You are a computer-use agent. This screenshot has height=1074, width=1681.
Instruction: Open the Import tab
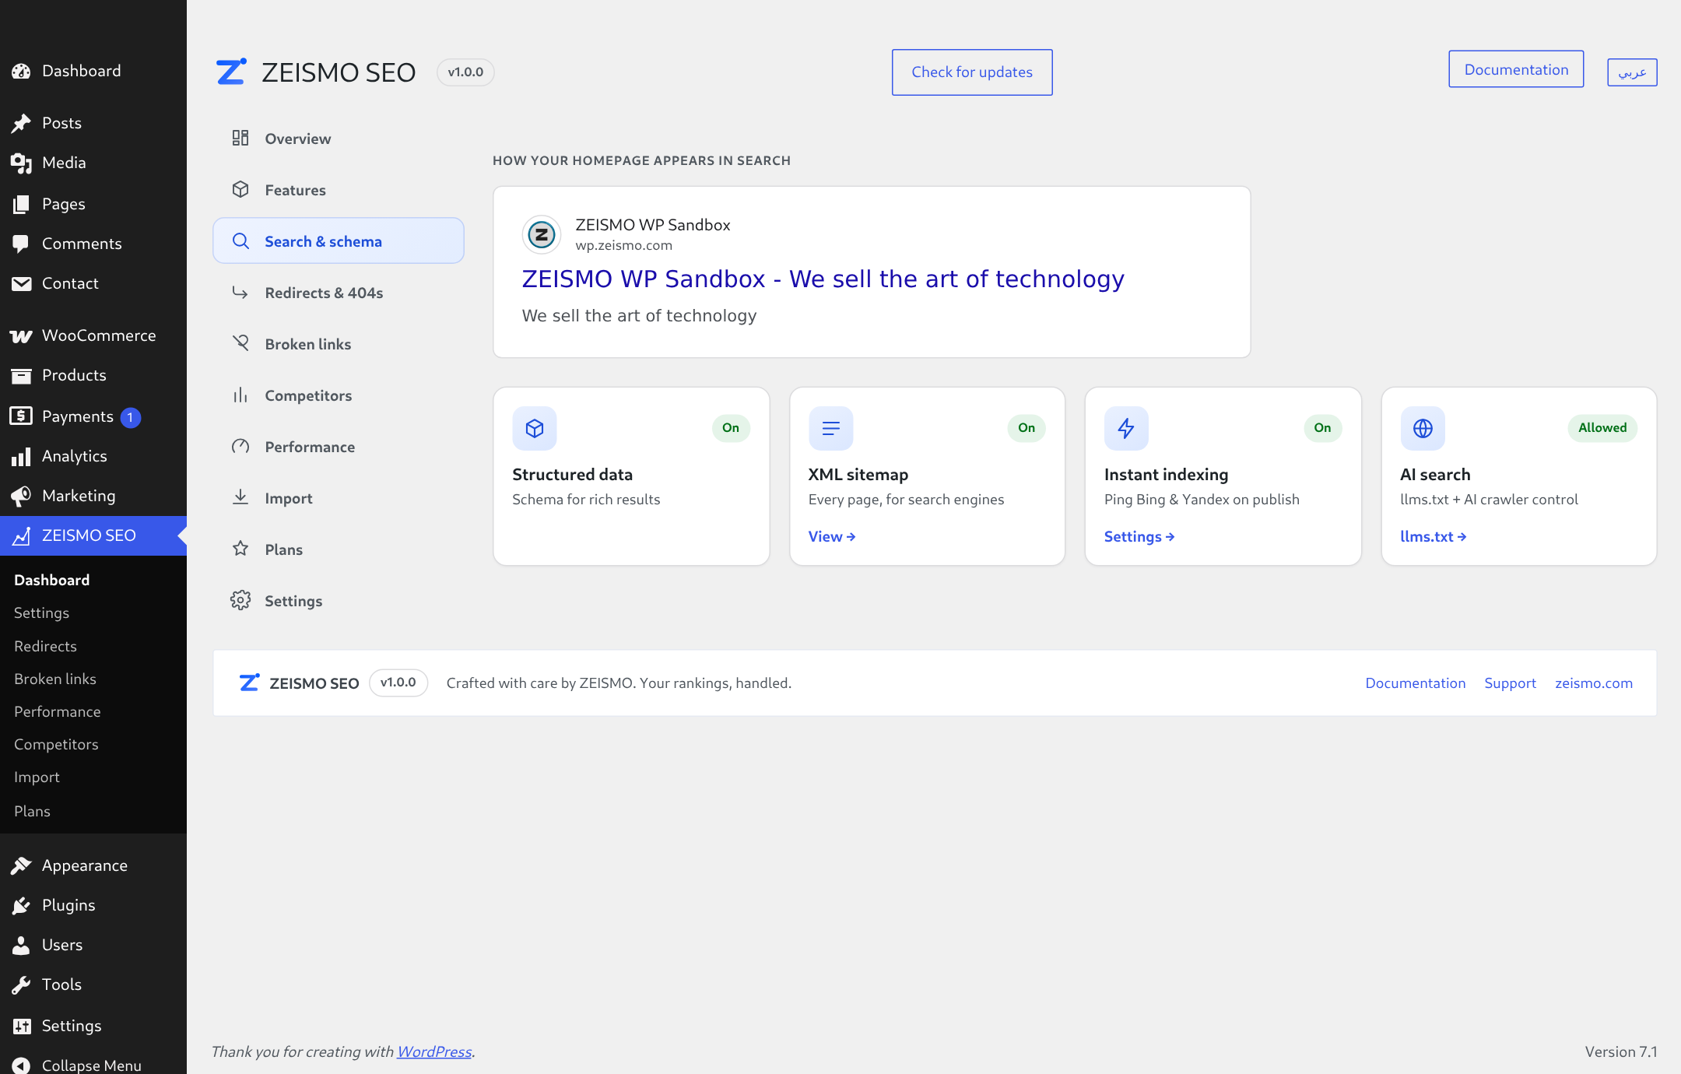click(339, 498)
